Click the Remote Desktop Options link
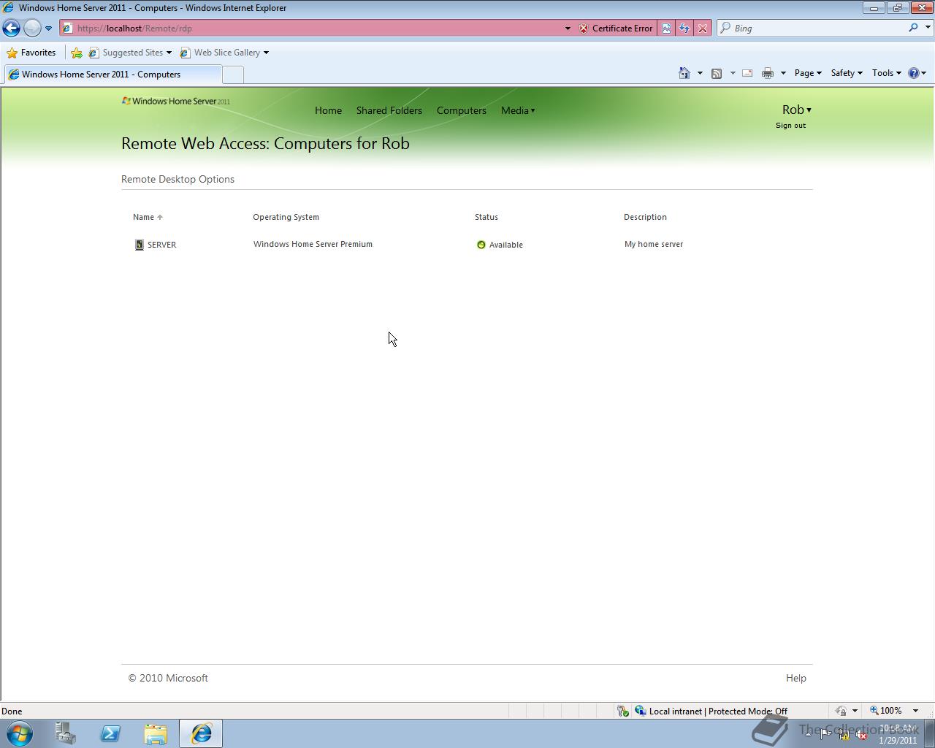 coord(178,179)
